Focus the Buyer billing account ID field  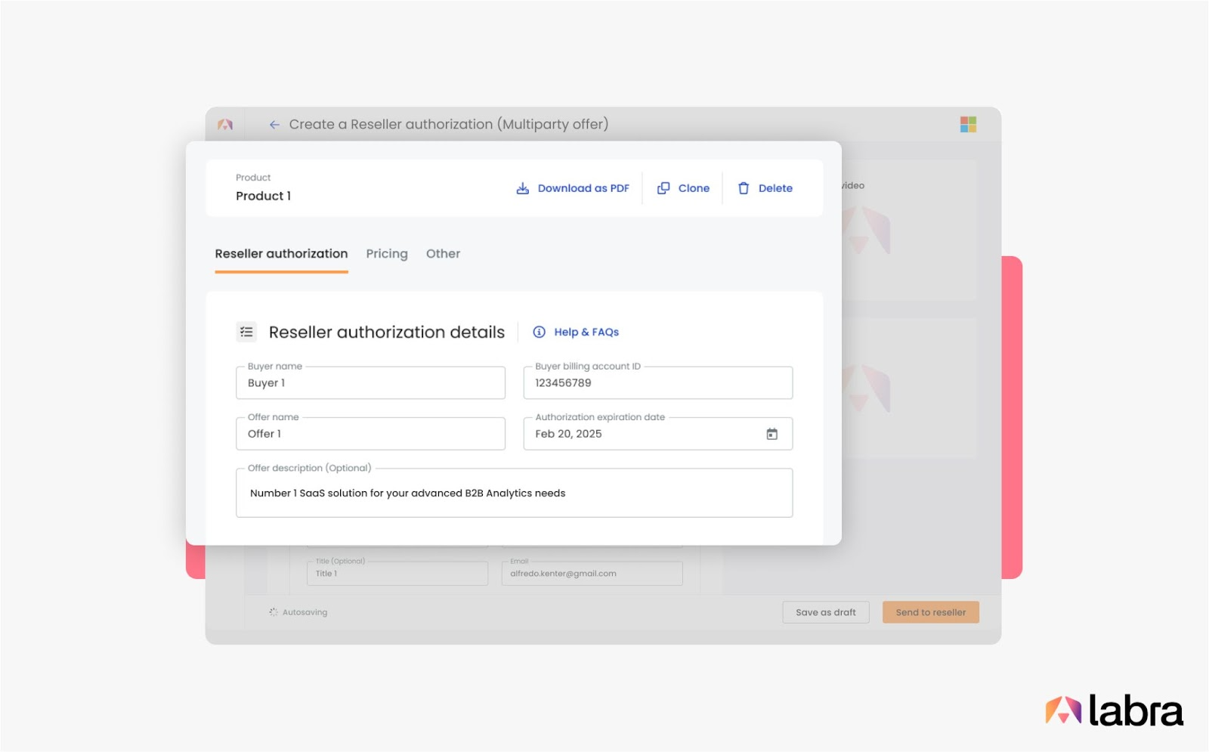(x=657, y=383)
